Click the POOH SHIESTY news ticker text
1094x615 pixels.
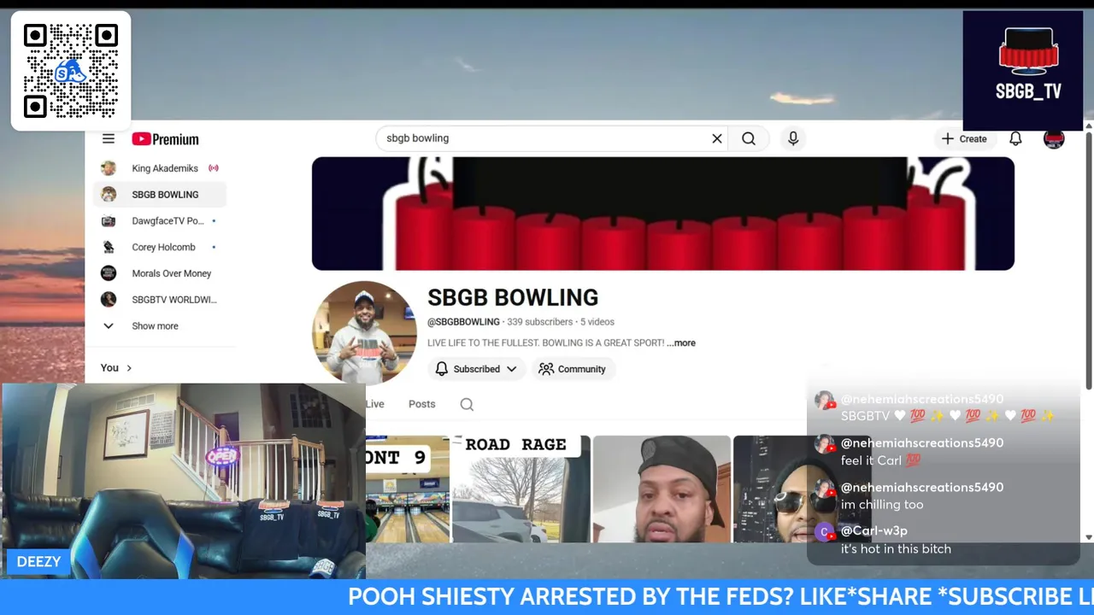point(721,596)
